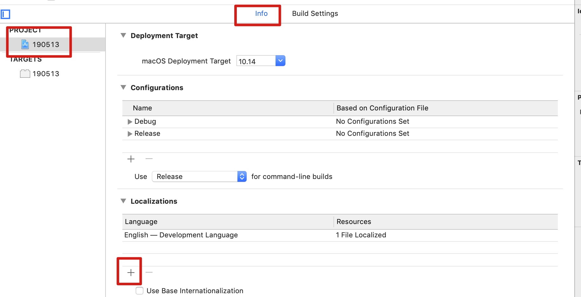The image size is (581, 297).
Task: Open macOS Deployment Target dropdown
Action: [280, 61]
